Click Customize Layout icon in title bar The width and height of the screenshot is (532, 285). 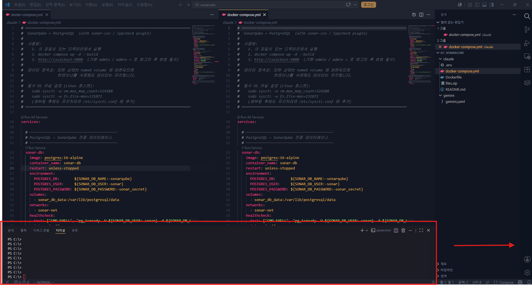click(470, 5)
